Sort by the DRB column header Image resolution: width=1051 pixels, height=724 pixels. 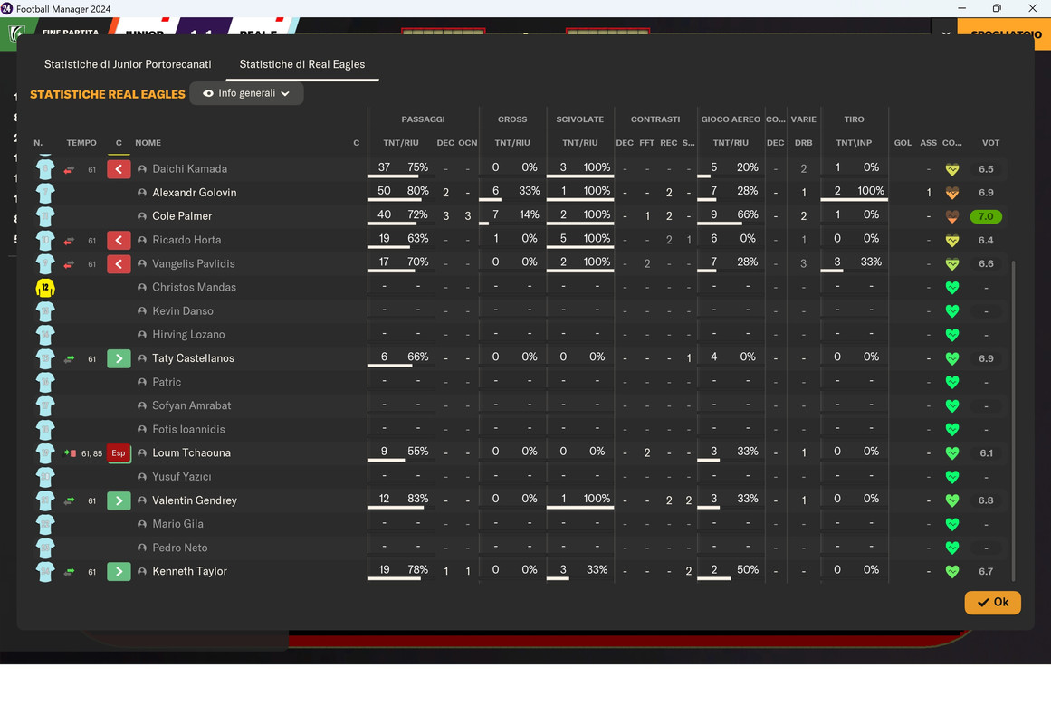point(804,143)
